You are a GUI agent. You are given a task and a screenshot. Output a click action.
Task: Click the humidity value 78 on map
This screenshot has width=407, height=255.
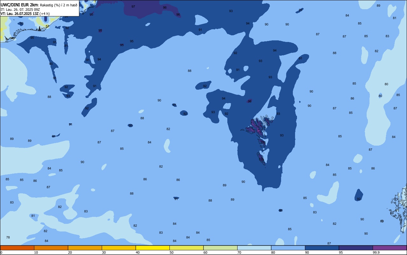(8, 238)
